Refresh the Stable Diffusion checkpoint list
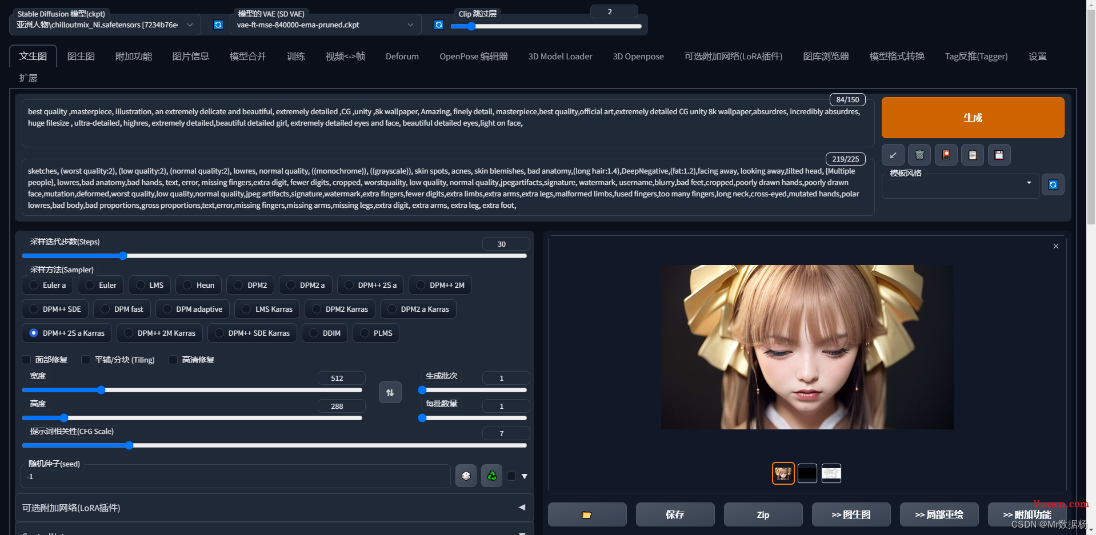Screen dimensions: 1096x535 click(218, 25)
